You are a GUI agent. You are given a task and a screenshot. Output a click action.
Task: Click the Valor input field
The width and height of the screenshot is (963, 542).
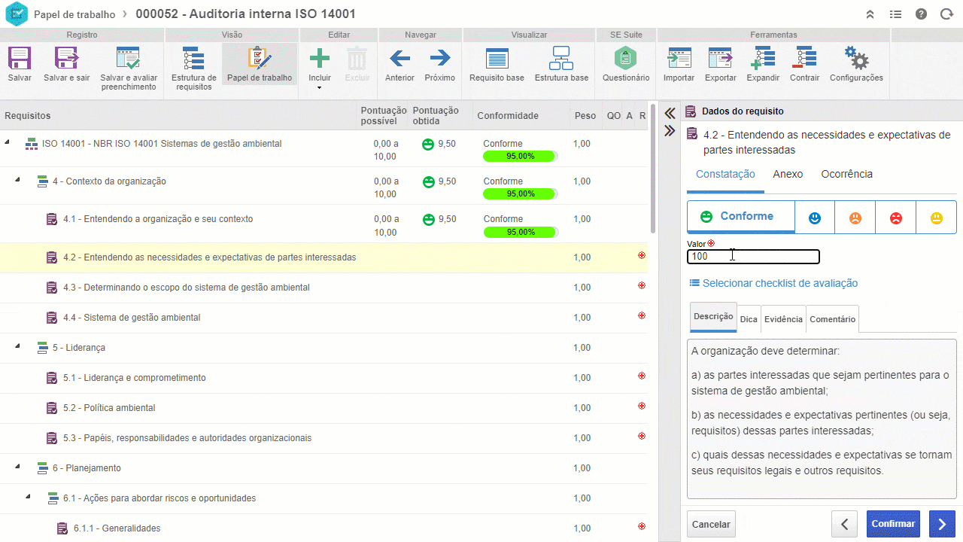point(753,257)
